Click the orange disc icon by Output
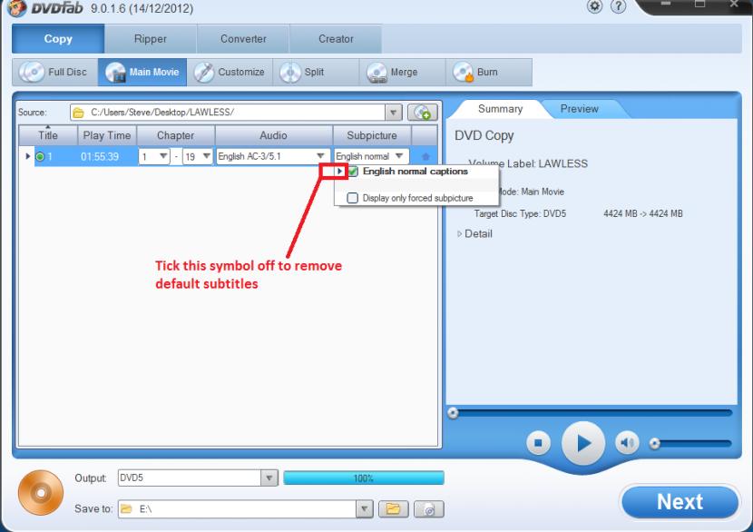753x532 pixels. 41,493
